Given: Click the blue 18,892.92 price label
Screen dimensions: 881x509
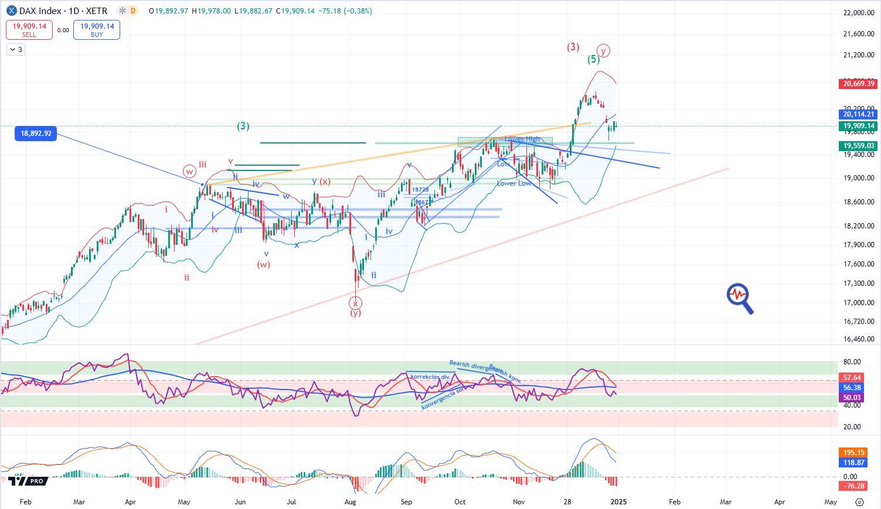Looking at the screenshot, I should pyautogui.click(x=36, y=134).
